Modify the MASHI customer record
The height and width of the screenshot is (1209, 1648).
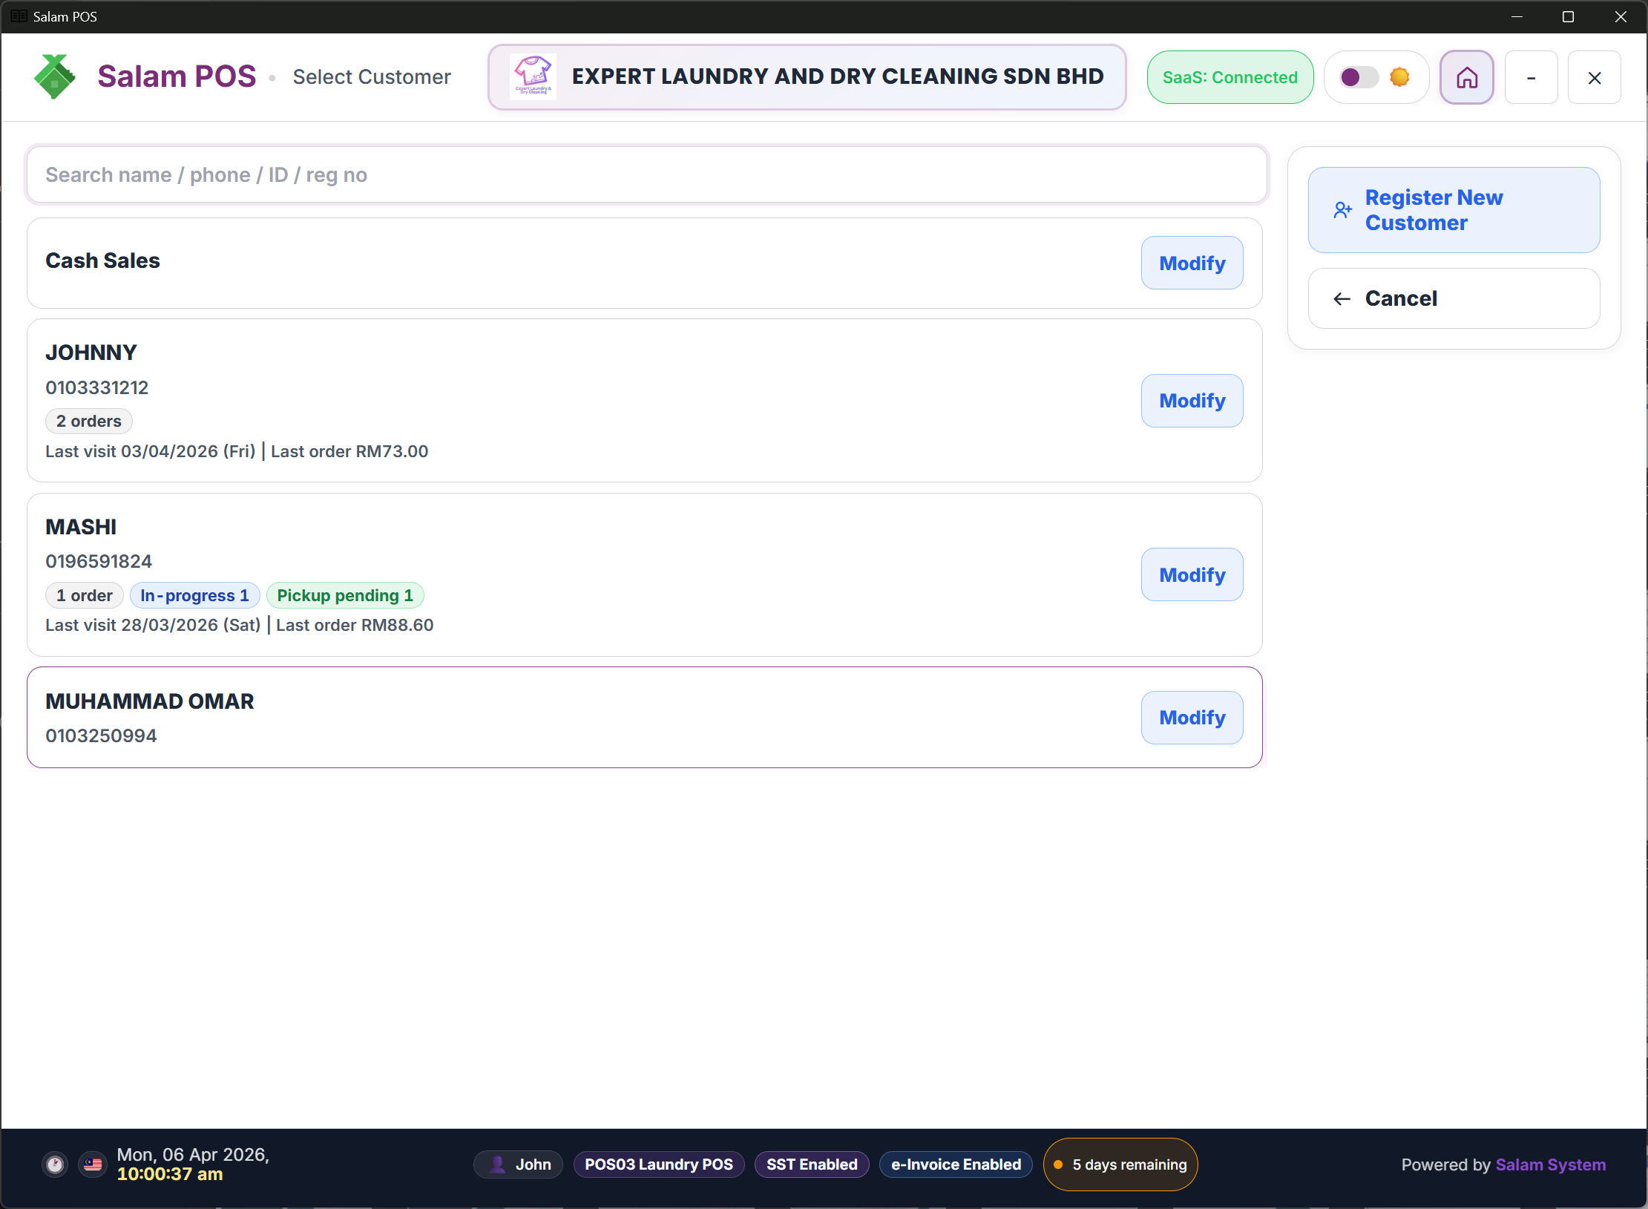(x=1192, y=574)
